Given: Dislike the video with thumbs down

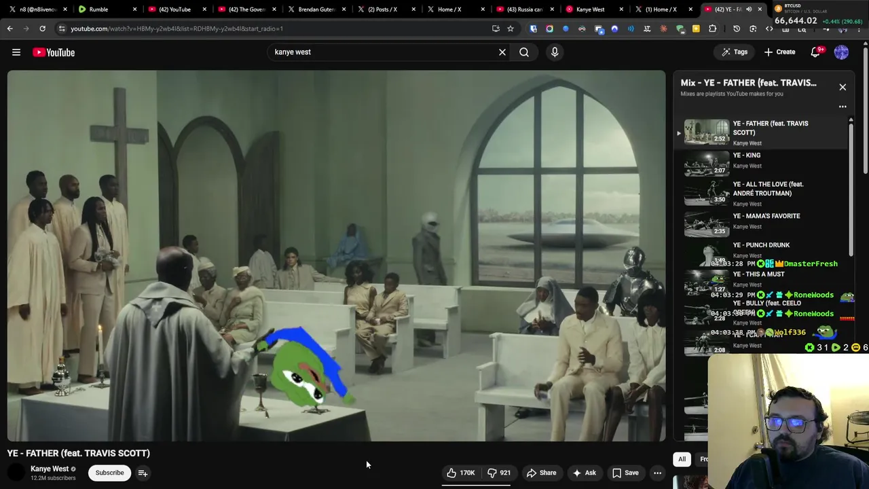Looking at the screenshot, I should (499, 473).
